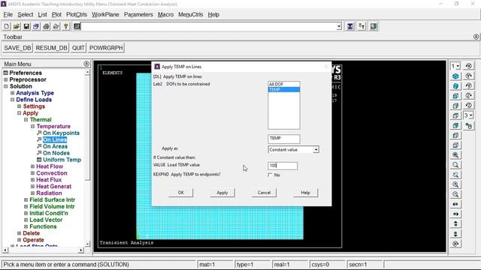Screen dimensions: 481x270
Task: Click the Raise Hidden windows icon
Action: (350, 27)
